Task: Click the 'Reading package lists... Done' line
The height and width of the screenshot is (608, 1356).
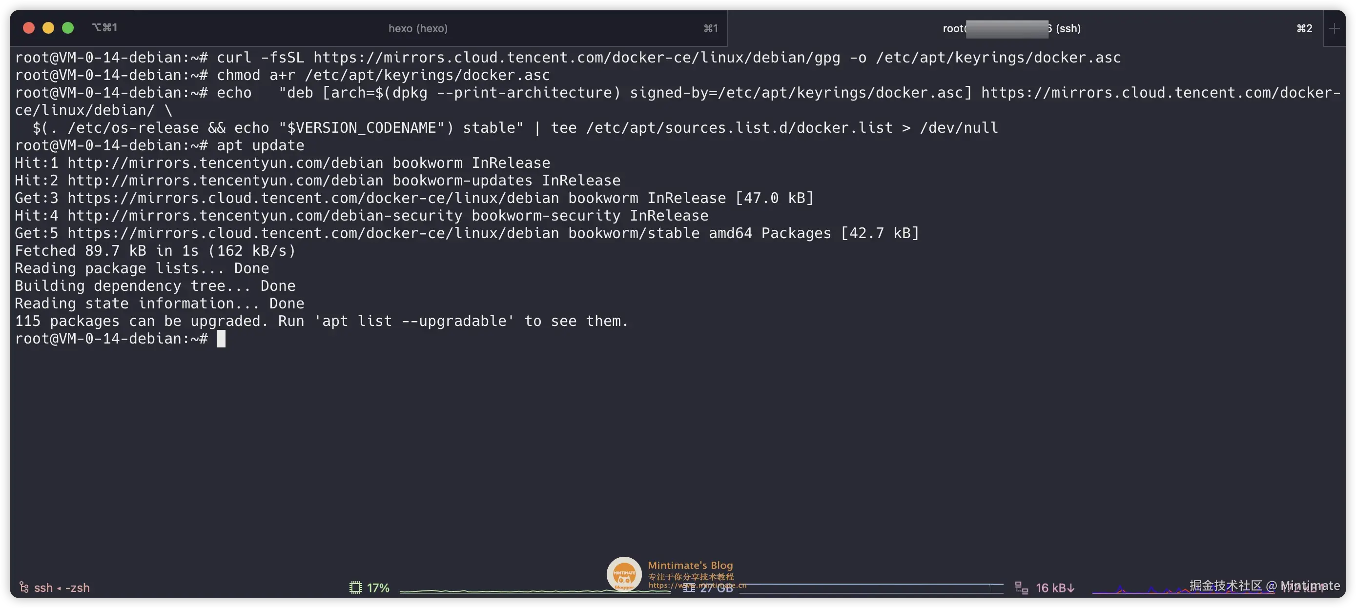Action: click(142, 268)
